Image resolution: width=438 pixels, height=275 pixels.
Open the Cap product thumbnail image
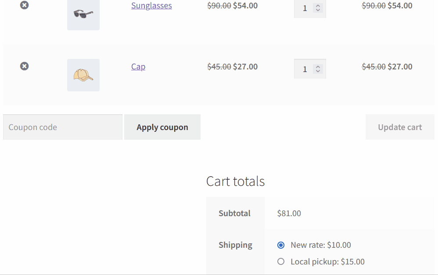[x=83, y=75]
